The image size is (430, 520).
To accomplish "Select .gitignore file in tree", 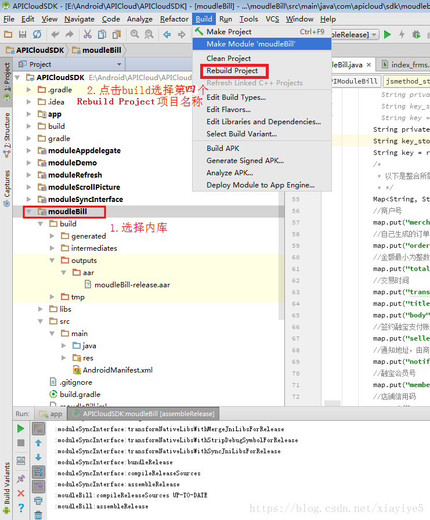I will [x=75, y=382].
